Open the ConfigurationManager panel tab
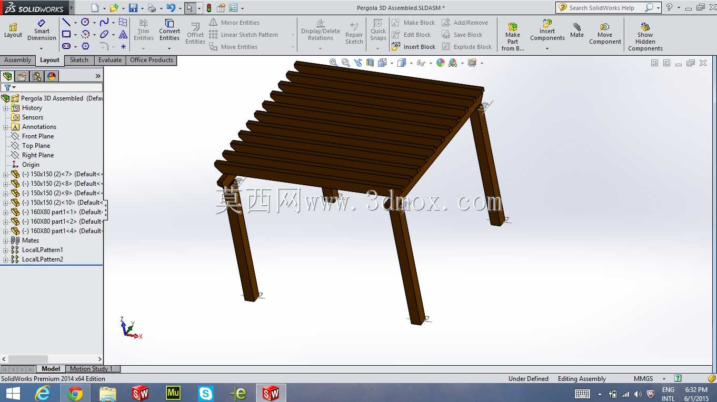This screenshot has width=717, height=402. 37,76
